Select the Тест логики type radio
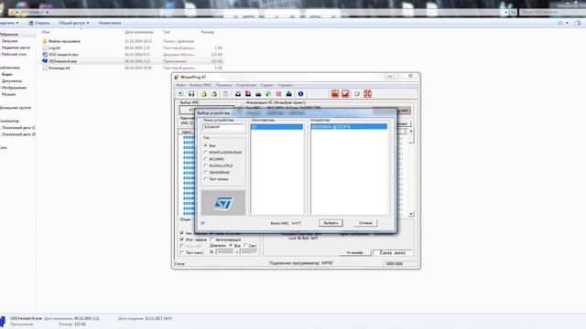The width and height of the screenshot is (586, 329). [x=205, y=179]
